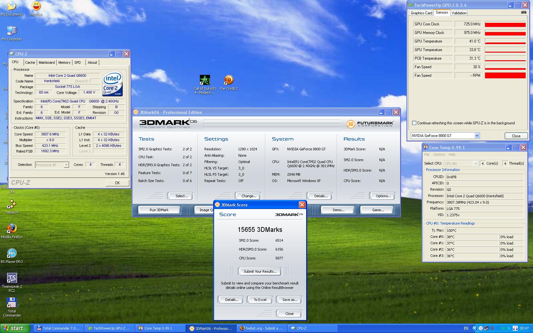The height and width of the screenshot is (333, 533).
Task: Open the My Documents desktop icon
Action: (x=12, y=9)
